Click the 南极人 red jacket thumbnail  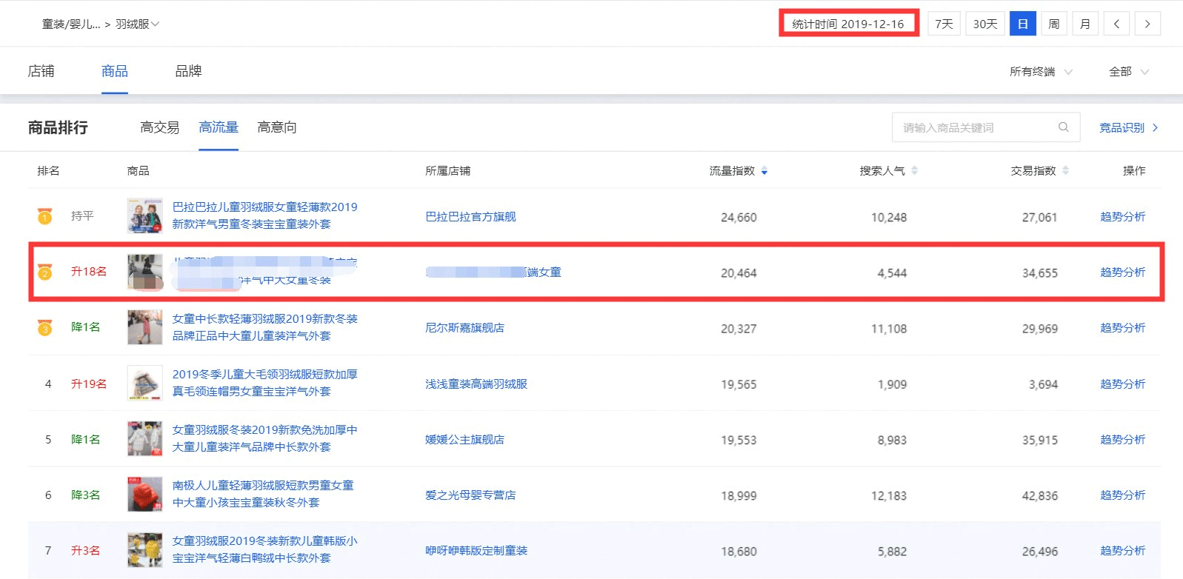pyautogui.click(x=144, y=495)
